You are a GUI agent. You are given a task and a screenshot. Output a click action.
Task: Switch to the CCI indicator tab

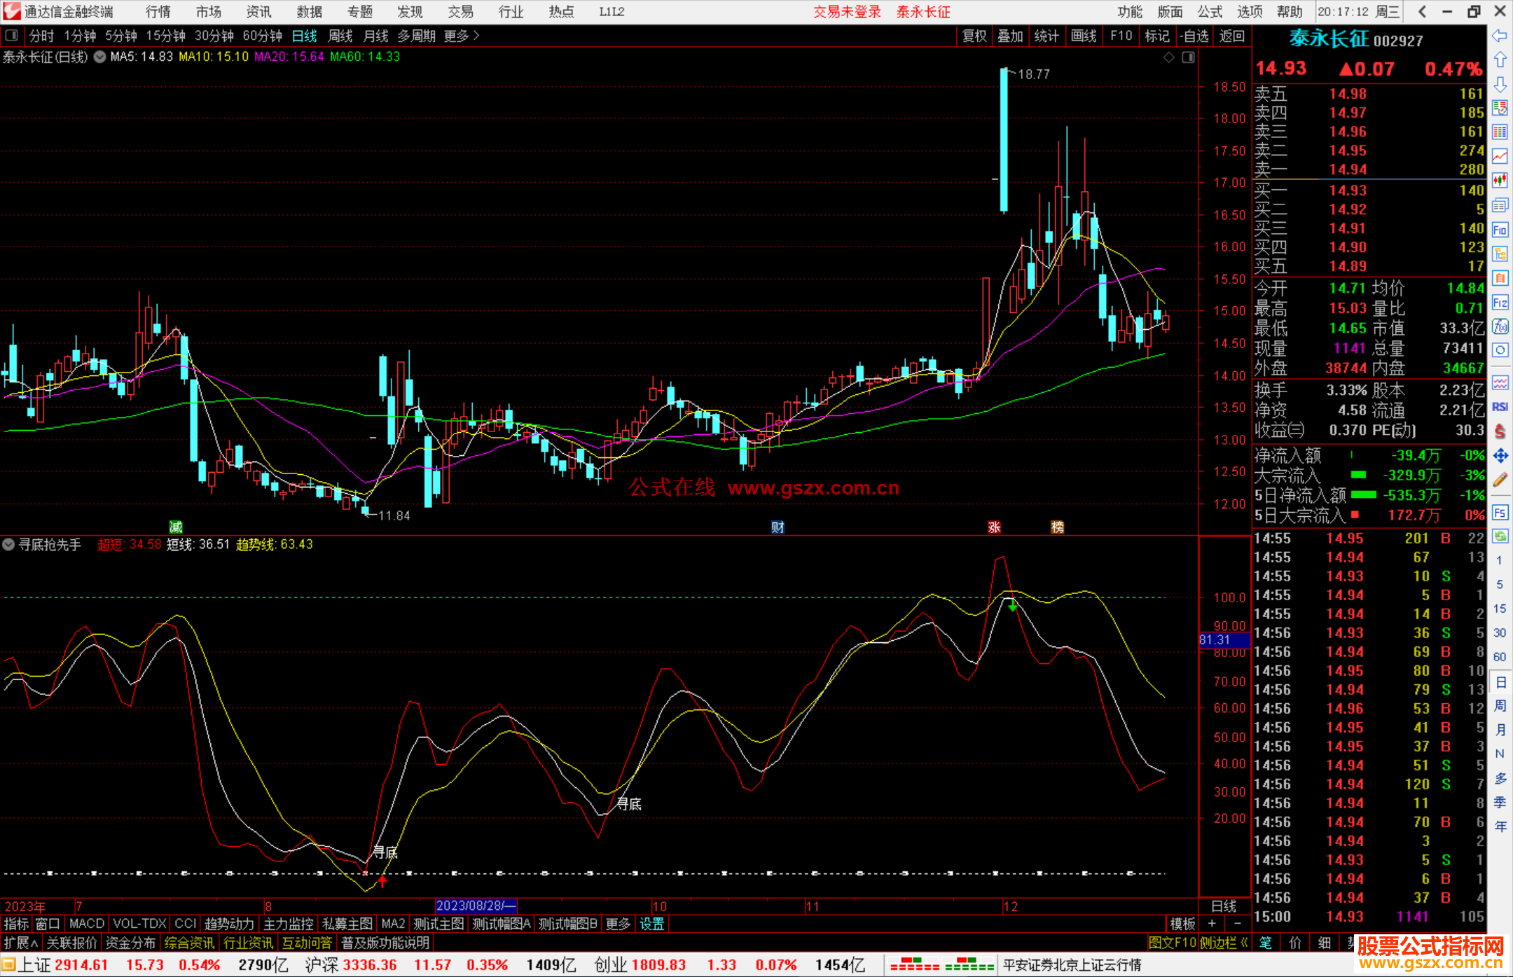point(186,924)
